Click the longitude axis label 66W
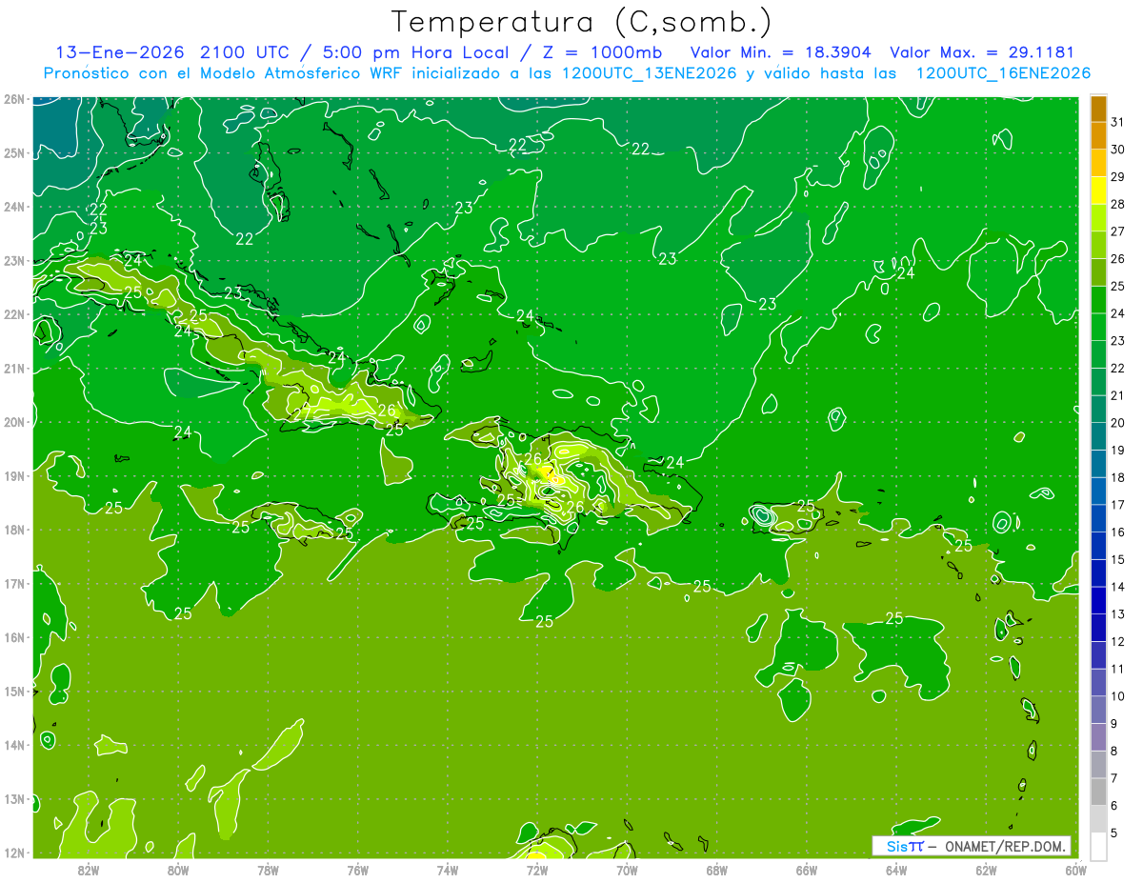 click(x=806, y=870)
